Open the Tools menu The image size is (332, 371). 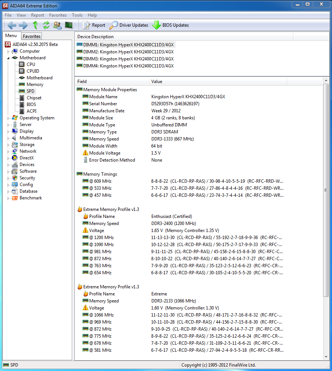point(77,15)
